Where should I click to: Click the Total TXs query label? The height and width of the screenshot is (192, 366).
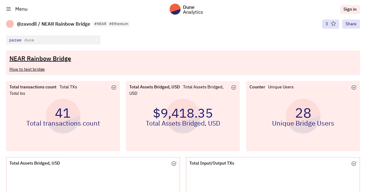coord(68,87)
